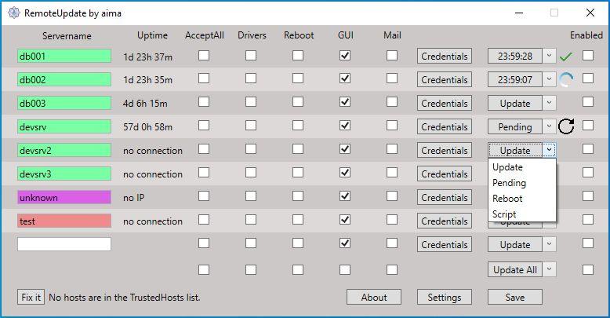Choose Script in the dropdown list
610x318 pixels.
point(507,214)
